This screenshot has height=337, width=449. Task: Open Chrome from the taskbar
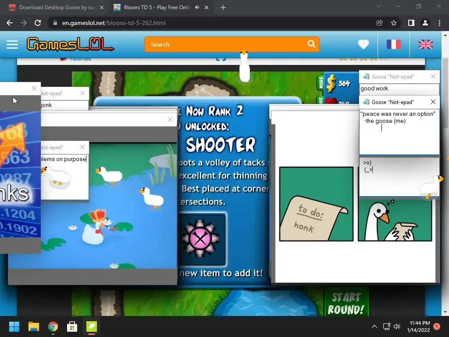click(53, 326)
